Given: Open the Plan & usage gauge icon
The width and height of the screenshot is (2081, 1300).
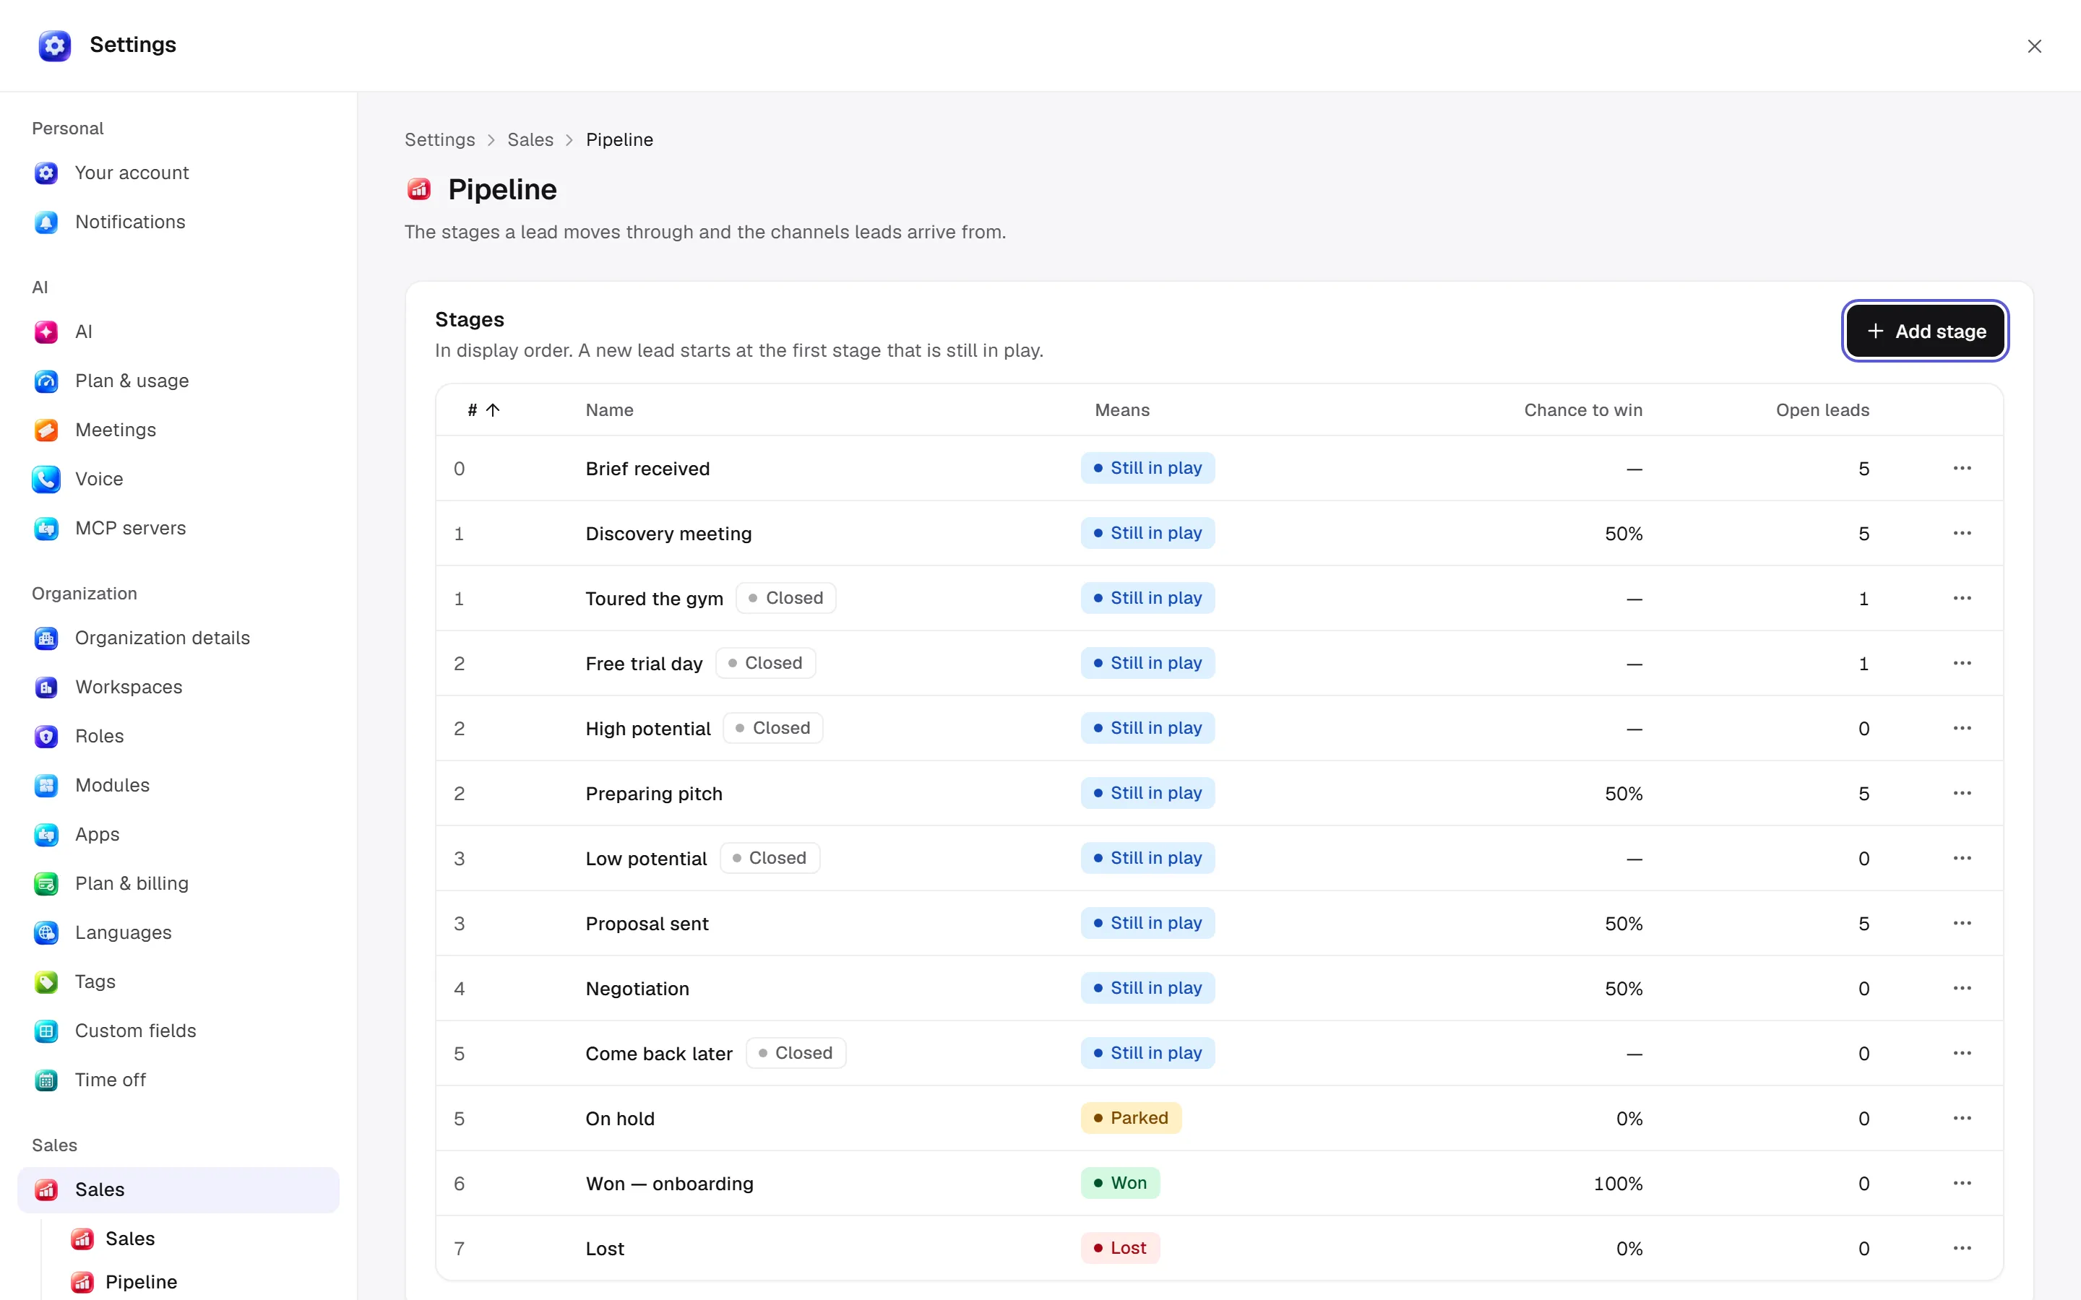Looking at the screenshot, I should [x=46, y=381].
